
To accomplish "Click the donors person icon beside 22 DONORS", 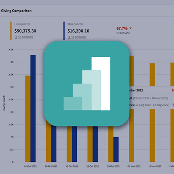I will pos(69,37).
